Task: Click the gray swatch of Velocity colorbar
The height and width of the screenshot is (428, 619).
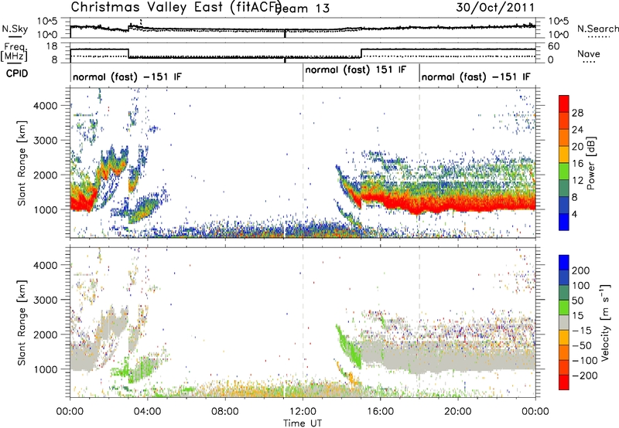Action: coord(564,322)
